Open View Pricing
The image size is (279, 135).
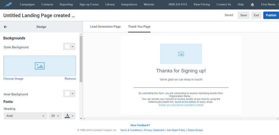click(x=202, y=5)
